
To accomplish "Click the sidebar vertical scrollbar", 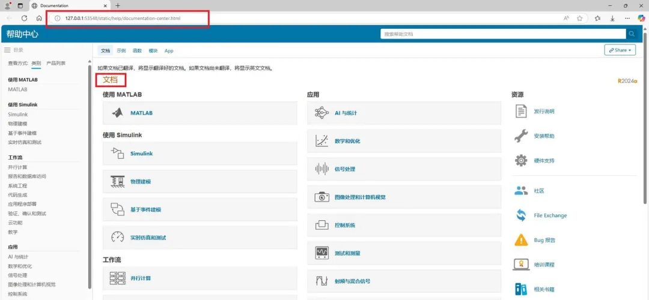I will [90, 176].
